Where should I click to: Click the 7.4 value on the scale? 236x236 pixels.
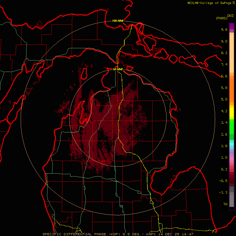pos(224,65)
